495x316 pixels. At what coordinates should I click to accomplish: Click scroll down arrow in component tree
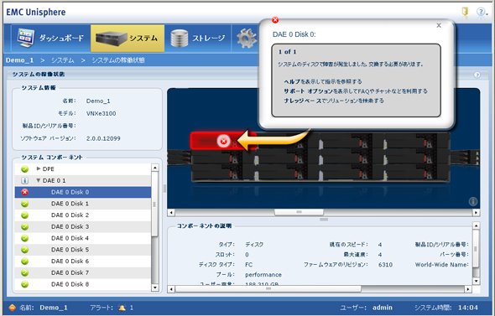[x=154, y=288]
